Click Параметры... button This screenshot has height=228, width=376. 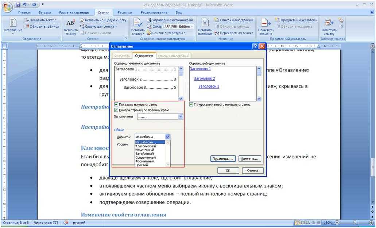click(223, 159)
